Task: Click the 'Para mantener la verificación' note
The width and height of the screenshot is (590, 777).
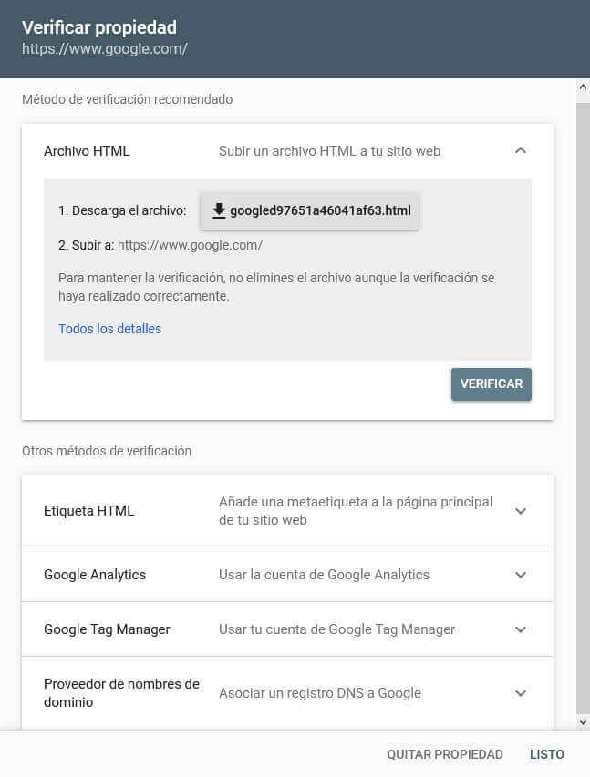Action: click(276, 287)
